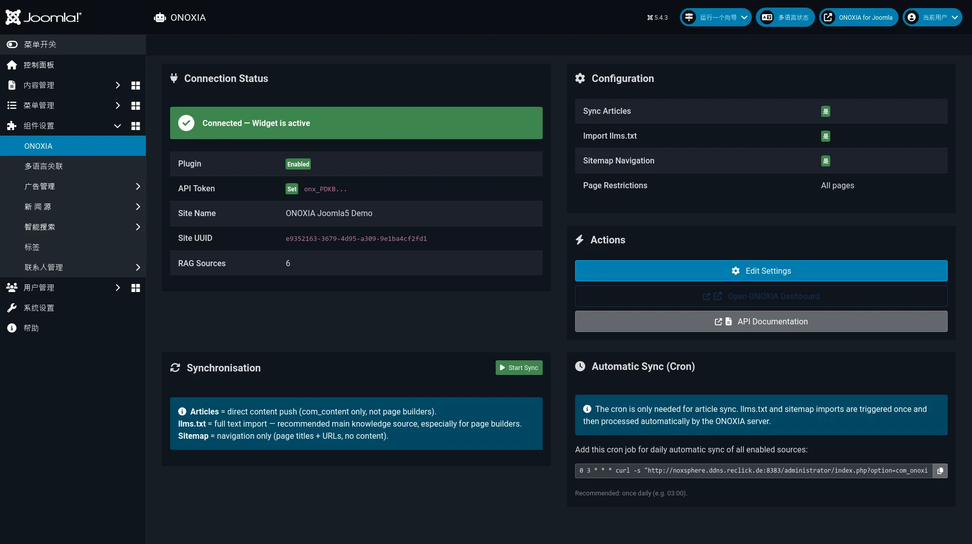Open the ONOXIA Dashboard button
The image size is (972, 544).
pyautogui.click(x=761, y=296)
